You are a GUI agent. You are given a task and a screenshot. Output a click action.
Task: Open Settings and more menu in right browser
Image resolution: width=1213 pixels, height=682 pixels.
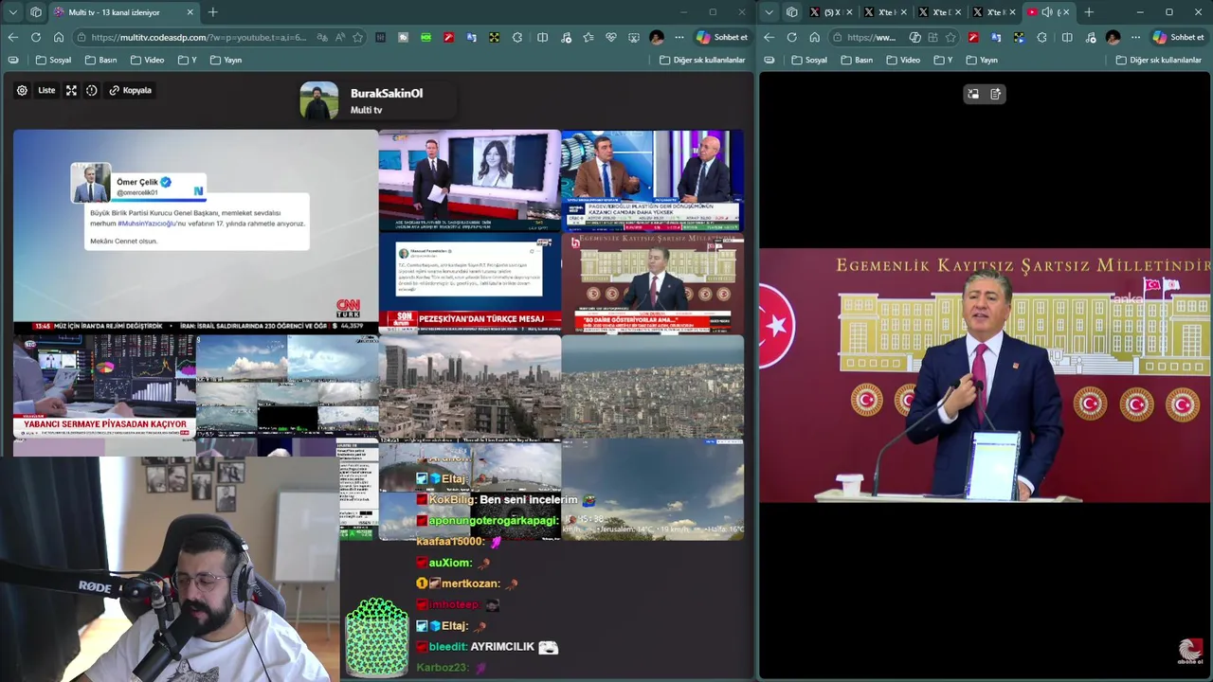(1135, 37)
